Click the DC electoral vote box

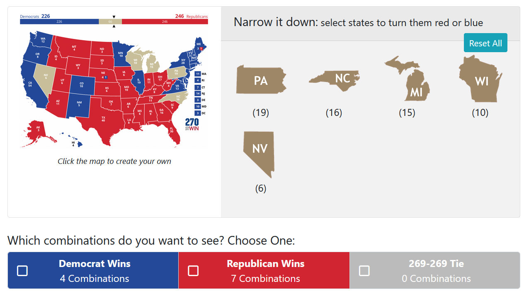[x=198, y=113]
